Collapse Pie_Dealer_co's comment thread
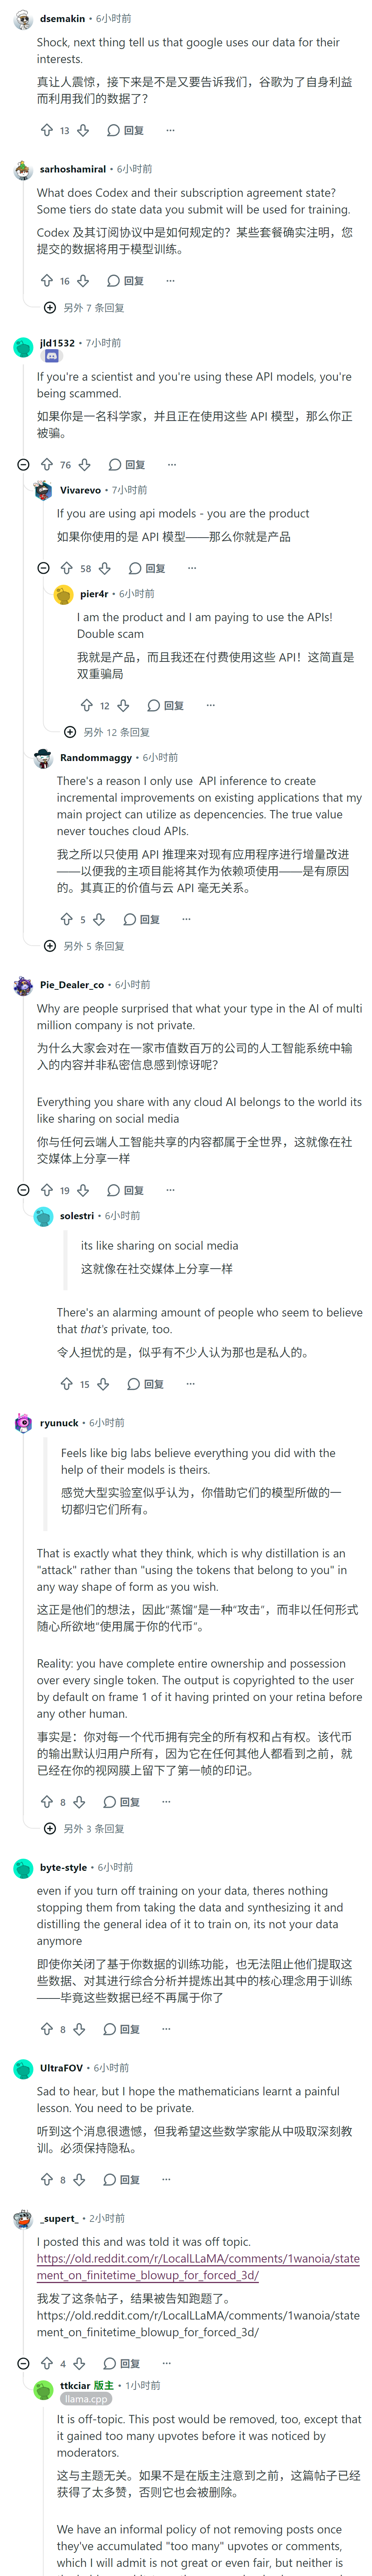Viewport: 372px width, 2576px height. click(x=23, y=1190)
